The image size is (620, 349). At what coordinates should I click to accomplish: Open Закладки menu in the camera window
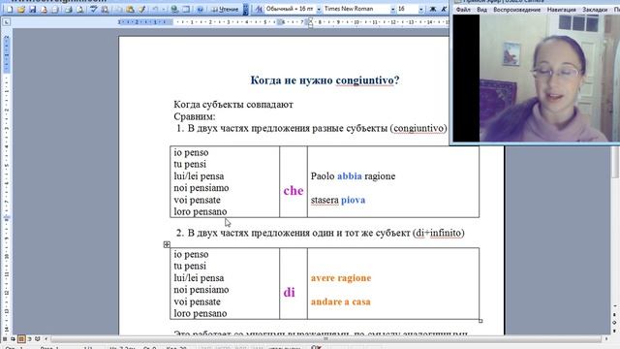[x=595, y=9]
